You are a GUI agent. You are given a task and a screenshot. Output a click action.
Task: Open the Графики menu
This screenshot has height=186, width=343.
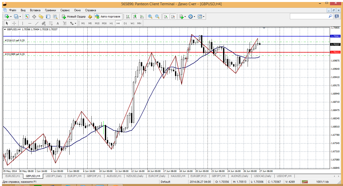tap(50, 10)
